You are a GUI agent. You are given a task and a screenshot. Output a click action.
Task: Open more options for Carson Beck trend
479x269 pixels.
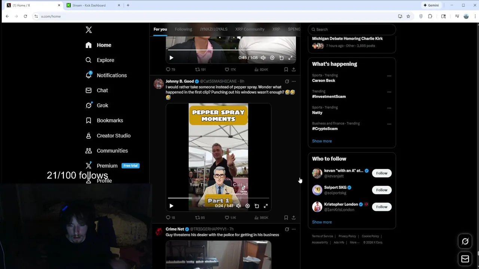click(x=389, y=76)
